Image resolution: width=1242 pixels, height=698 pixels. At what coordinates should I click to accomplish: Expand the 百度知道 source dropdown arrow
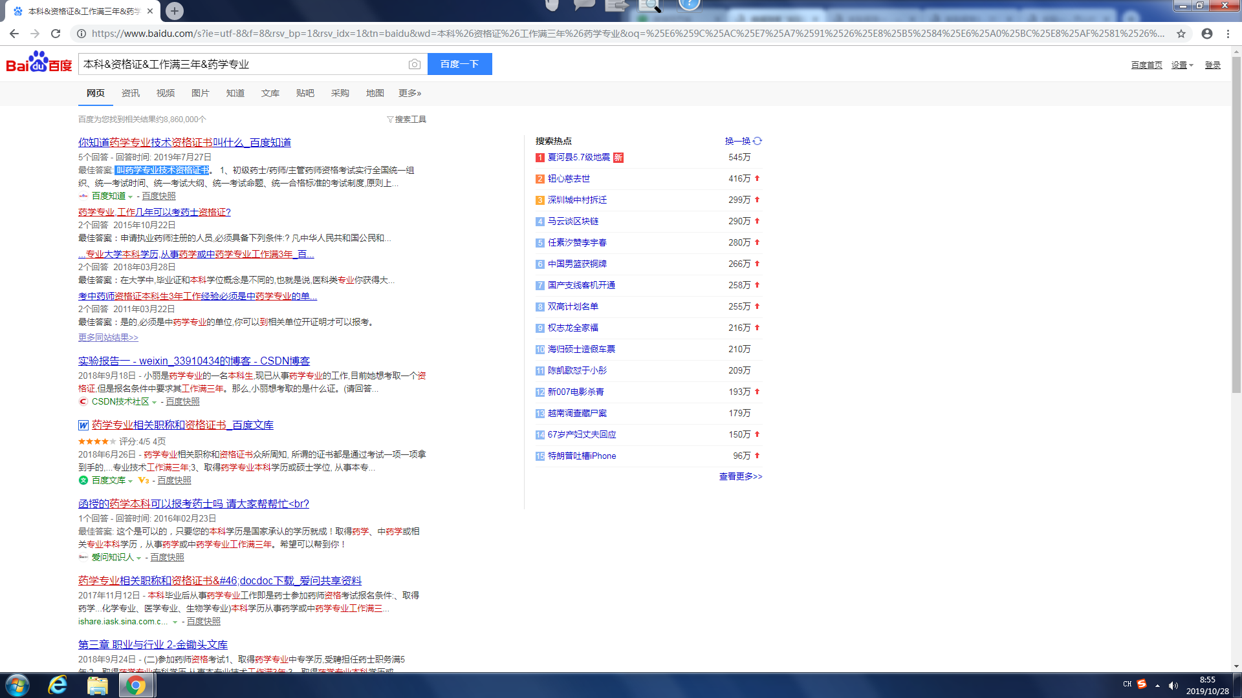pos(131,197)
